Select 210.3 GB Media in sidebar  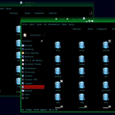[x=32, y=60]
